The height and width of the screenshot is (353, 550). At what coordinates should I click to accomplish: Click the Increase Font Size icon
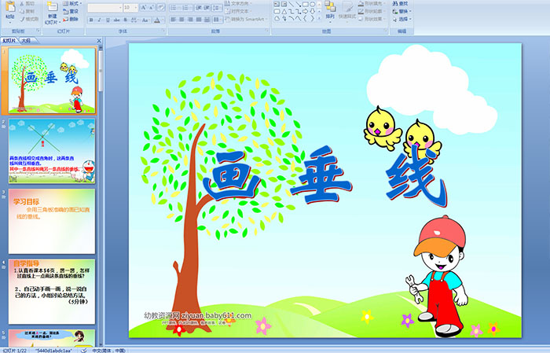click(x=144, y=8)
